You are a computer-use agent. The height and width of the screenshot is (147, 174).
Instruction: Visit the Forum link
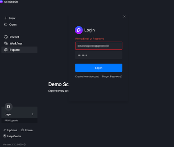tap(29, 130)
